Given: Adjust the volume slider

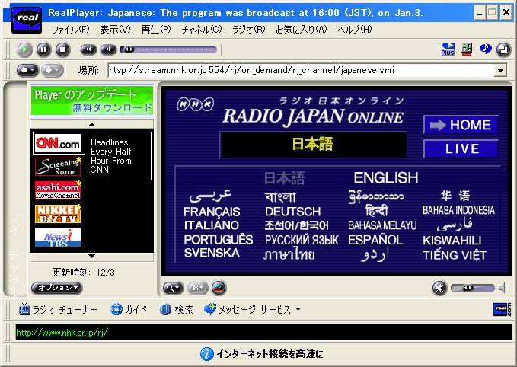Looking at the screenshot, I should point(473,288).
